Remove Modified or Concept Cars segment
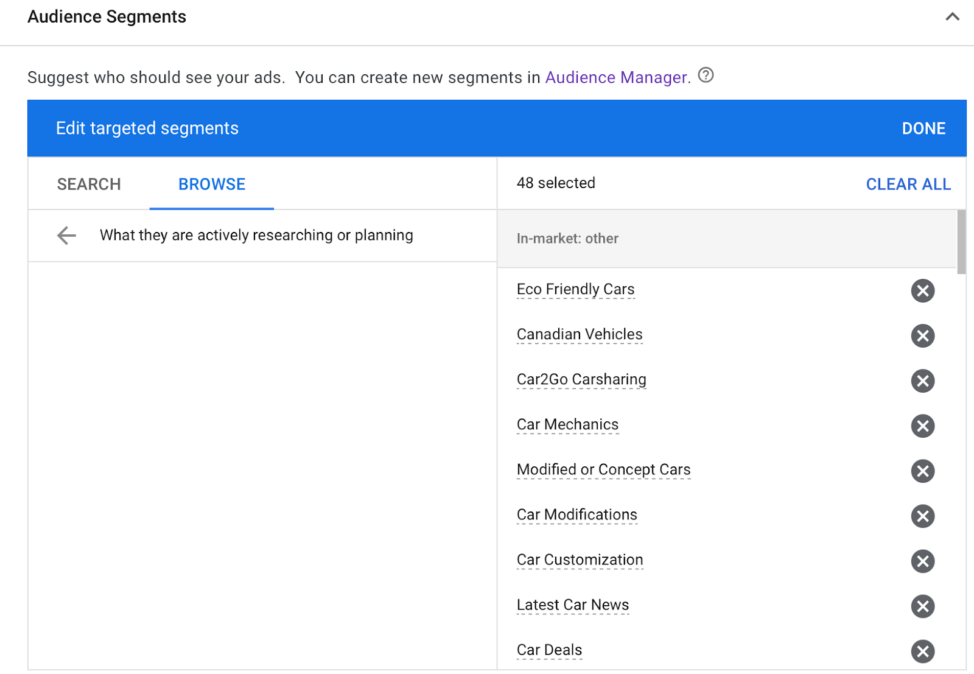Image resolution: width=974 pixels, height=674 pixels. pos(922,471)
